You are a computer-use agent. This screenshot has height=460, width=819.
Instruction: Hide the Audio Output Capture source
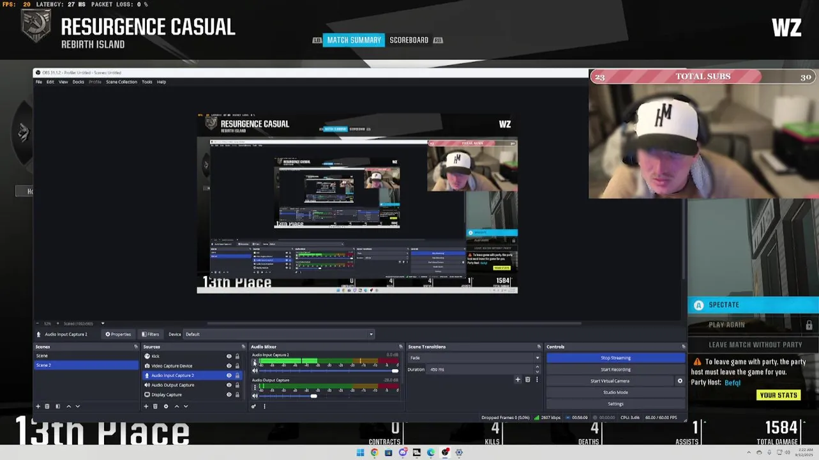229,385
